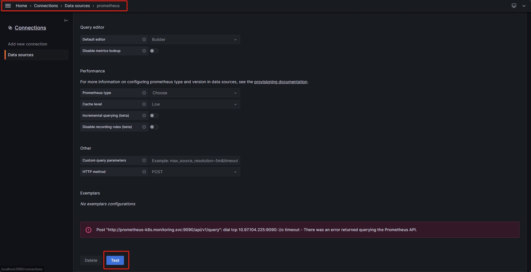
Task: Click No exemplars configurations text
Action: (x=108, y=204)
